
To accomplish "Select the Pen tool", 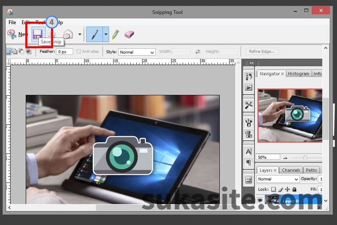I will pos(95,34).
